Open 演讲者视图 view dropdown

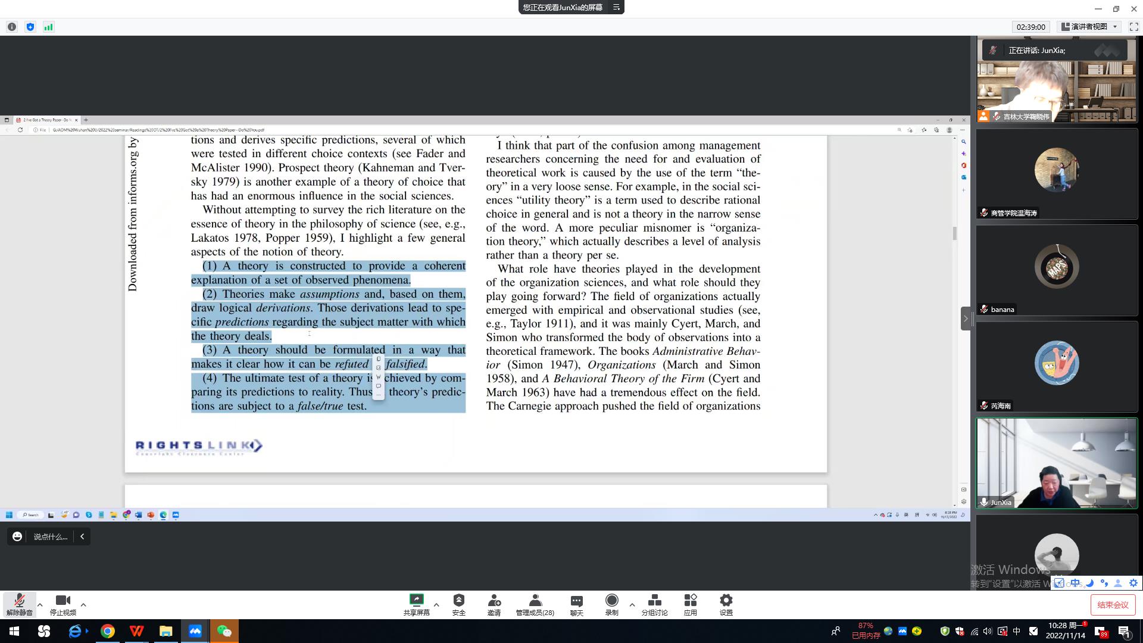coord(1090,27)
